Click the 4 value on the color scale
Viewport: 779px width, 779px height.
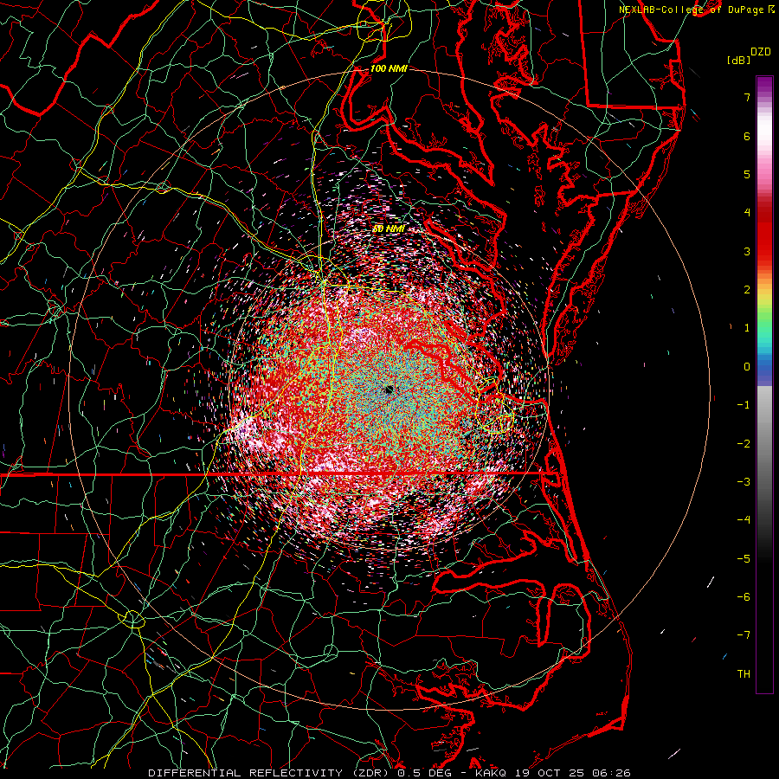point(747,213)
